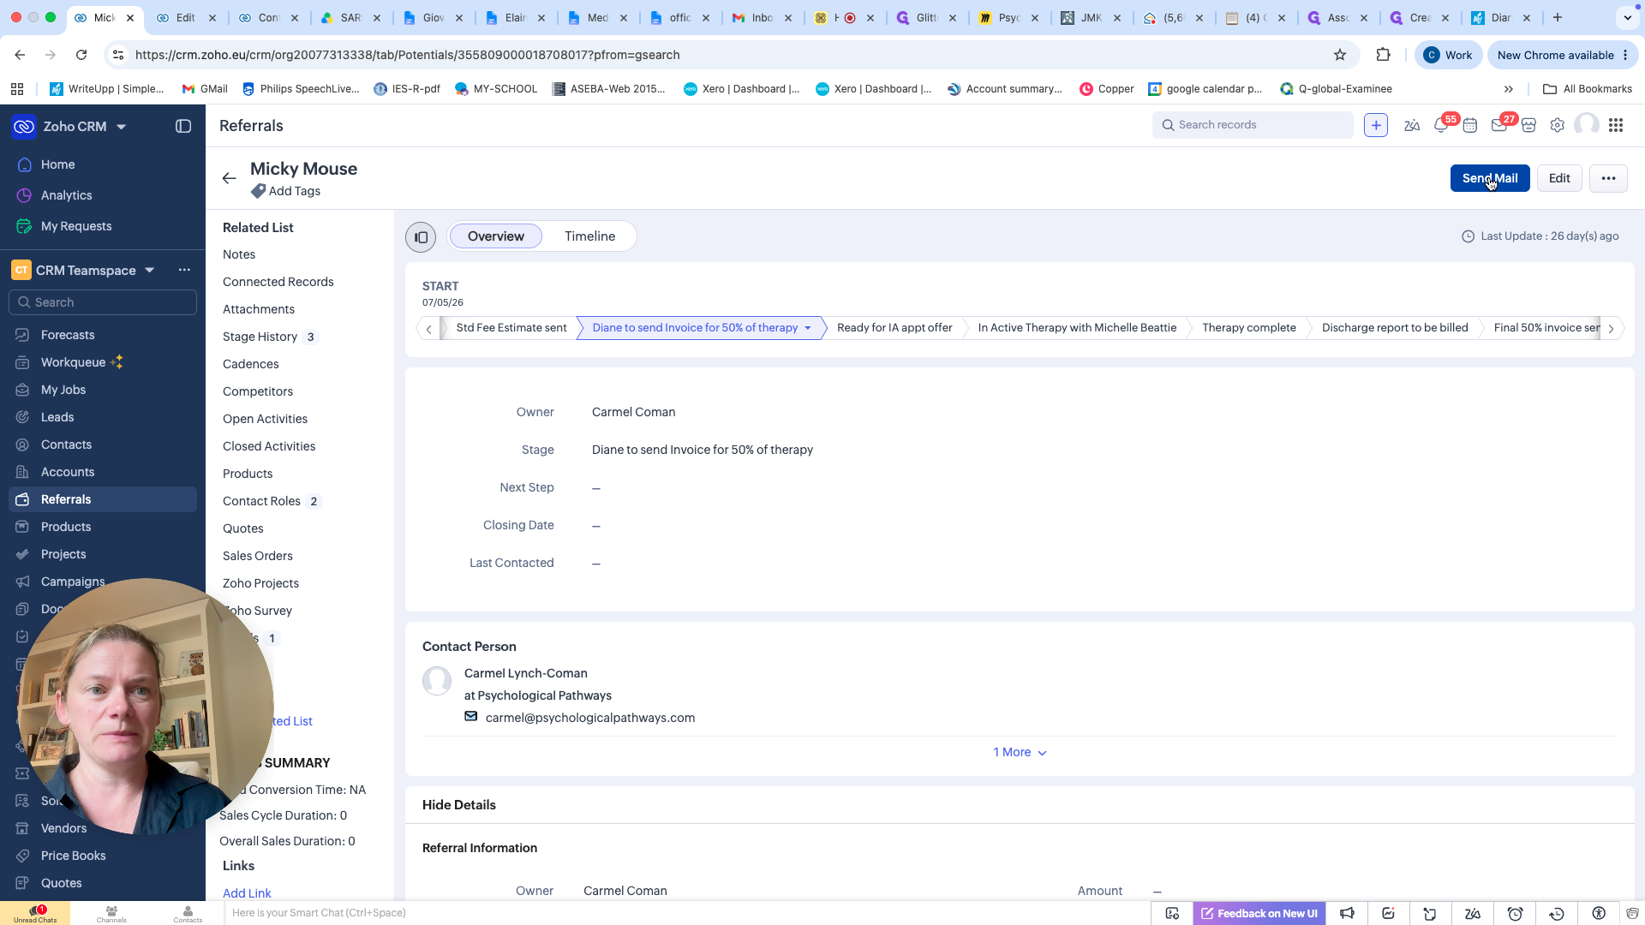Reload the page in Chrome

coord(81,55)
